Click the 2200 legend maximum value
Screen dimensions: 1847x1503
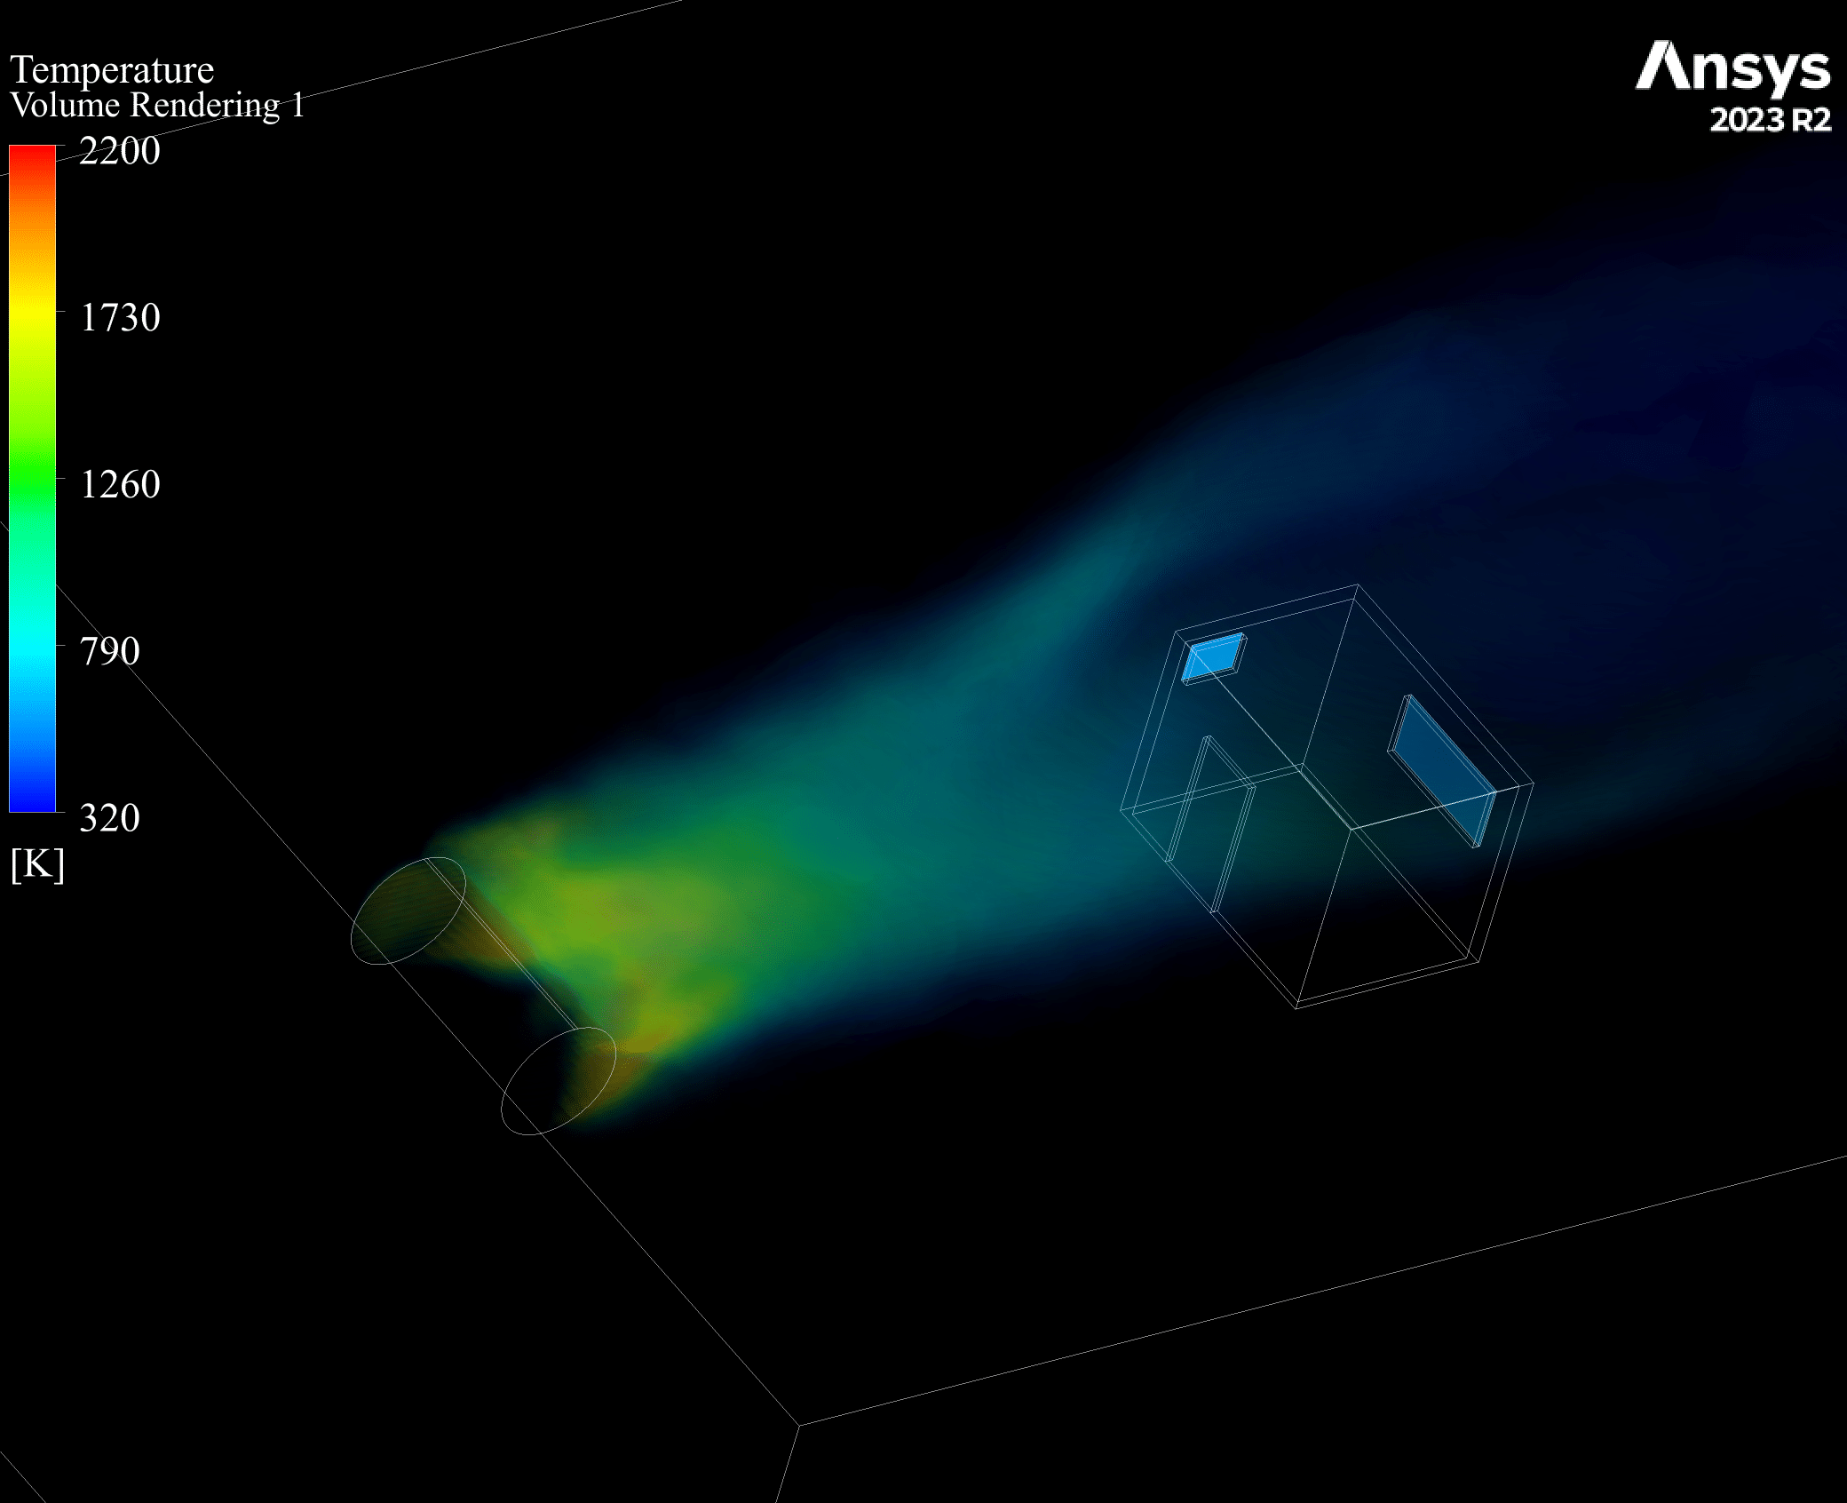click(x=120, y=150)
